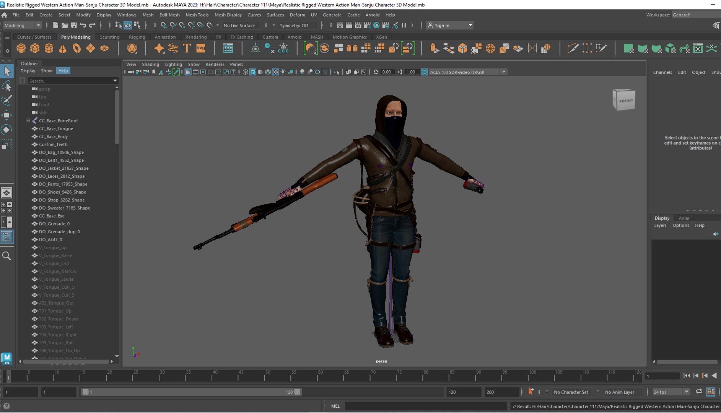Create a Polygon Cube from the shelf

coord(35,49)
